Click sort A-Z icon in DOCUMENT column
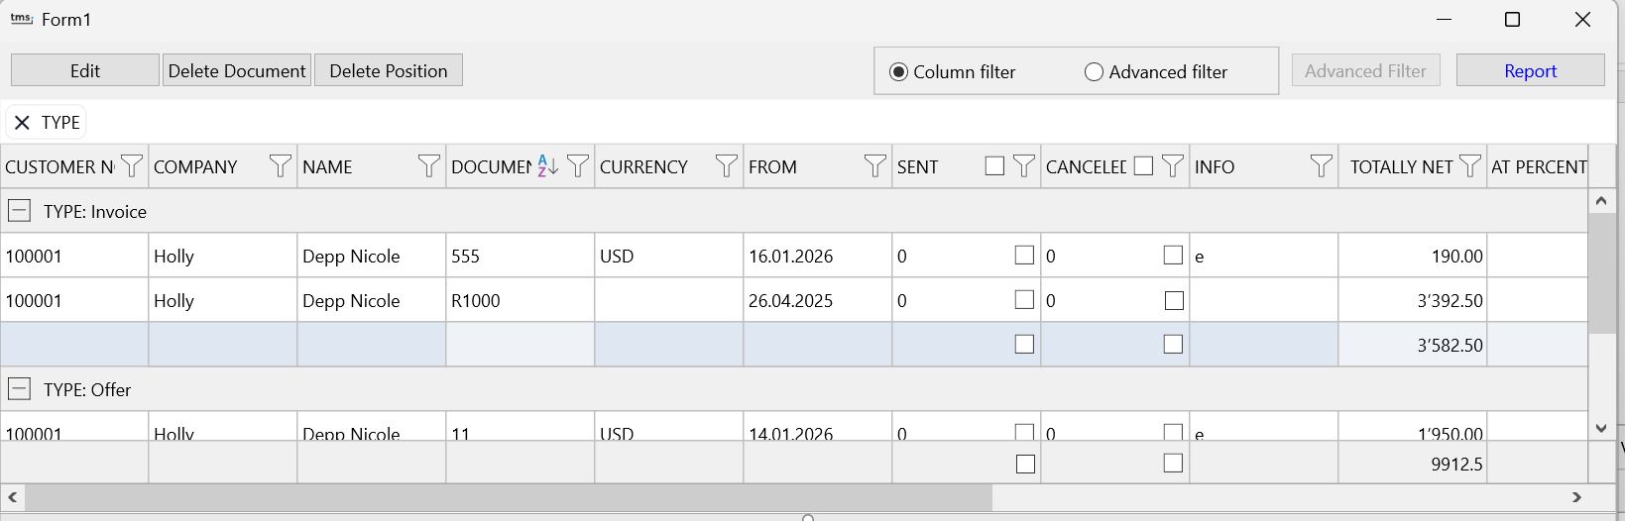The image size is (1625, 521). 547,166
